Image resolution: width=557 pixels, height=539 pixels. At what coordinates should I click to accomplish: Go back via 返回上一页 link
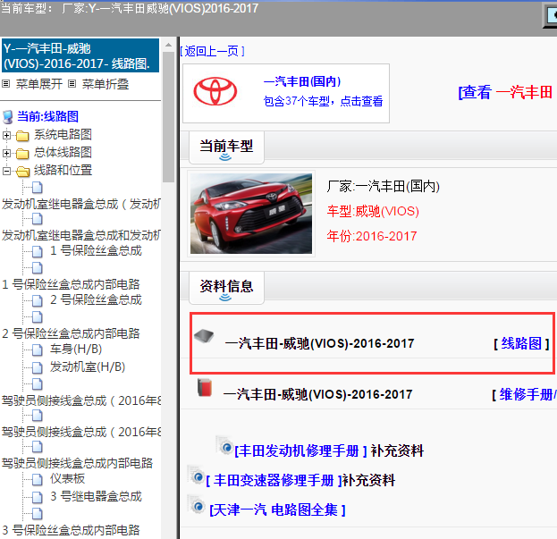[212, 52]
